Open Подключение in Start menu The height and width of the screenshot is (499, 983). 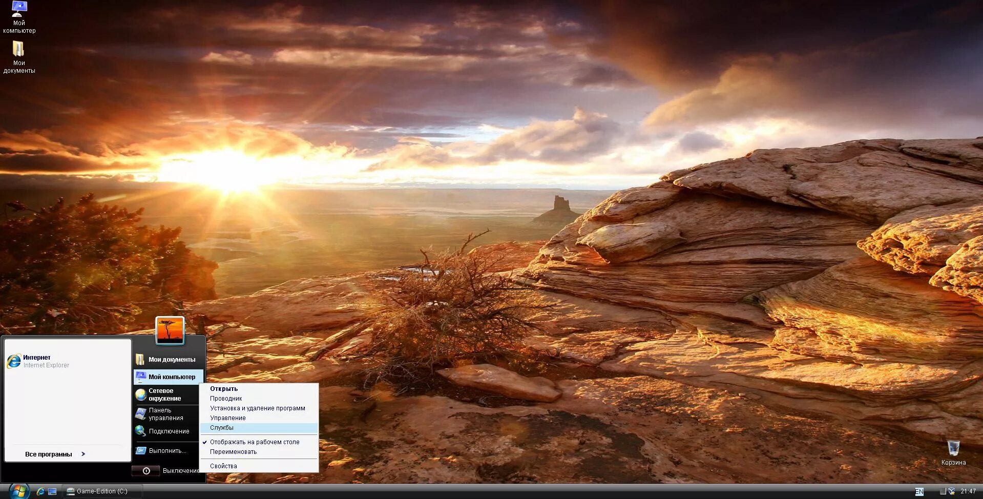tap(166, 431)
